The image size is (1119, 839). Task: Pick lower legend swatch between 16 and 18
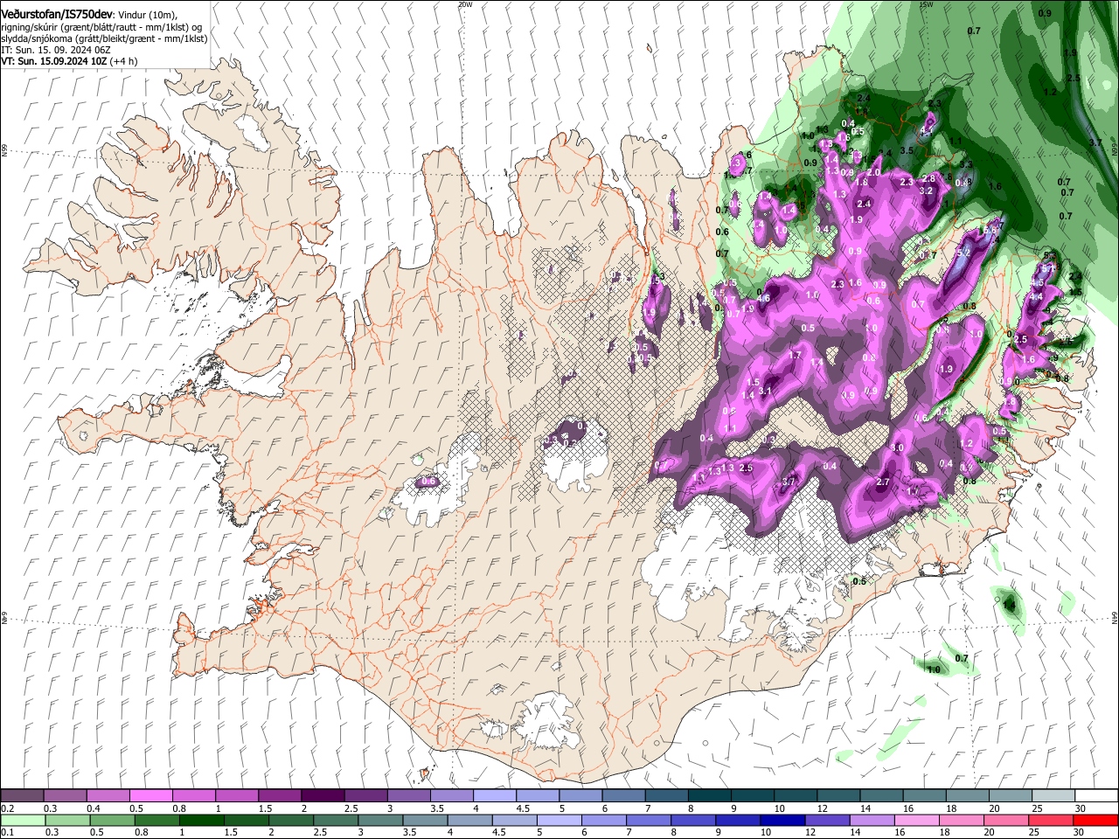point(916,820)
